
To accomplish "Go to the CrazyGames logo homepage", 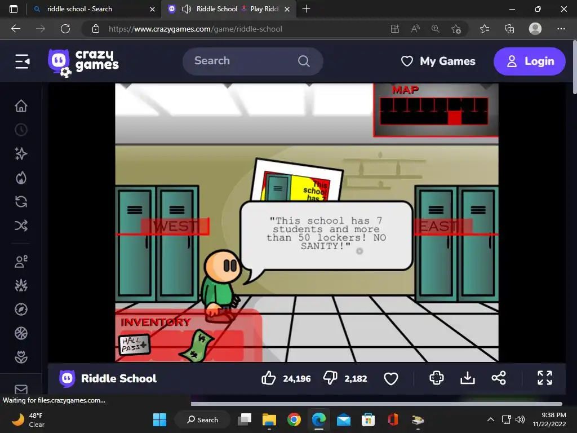I will point(83,63).
